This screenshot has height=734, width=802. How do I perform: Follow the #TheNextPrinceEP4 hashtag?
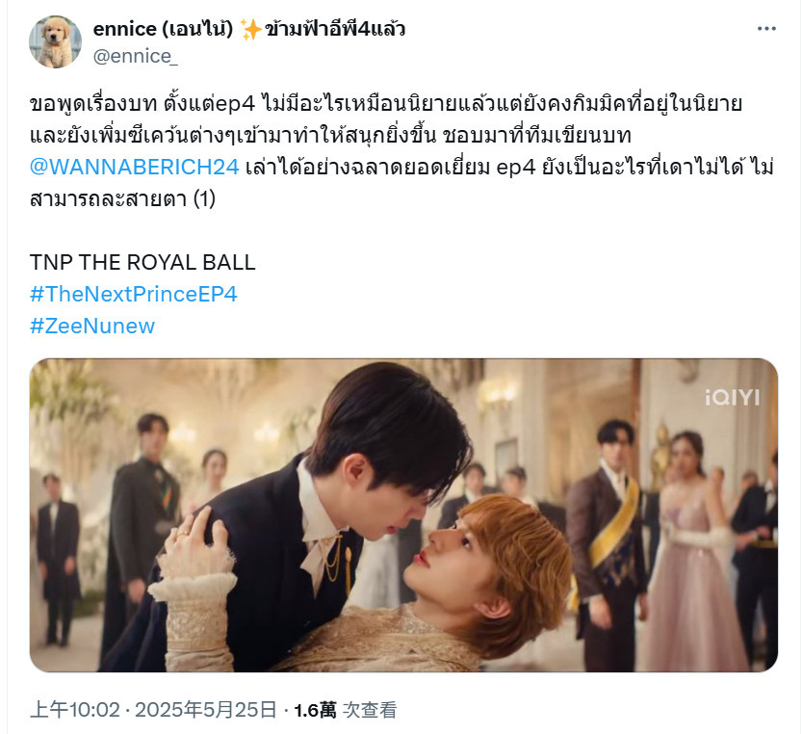134,295
